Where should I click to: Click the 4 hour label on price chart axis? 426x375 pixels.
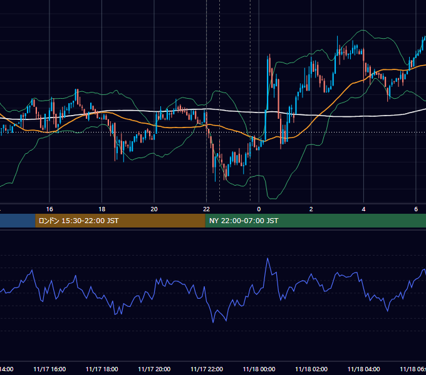point(363,209)
